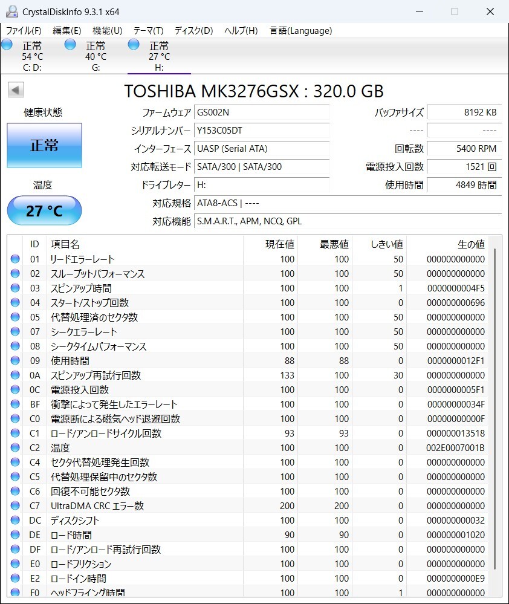Image resolution: width=509 pixels, height=604 pixels.
Task: Click the 正常 health status button
Action: pos(44,145)
